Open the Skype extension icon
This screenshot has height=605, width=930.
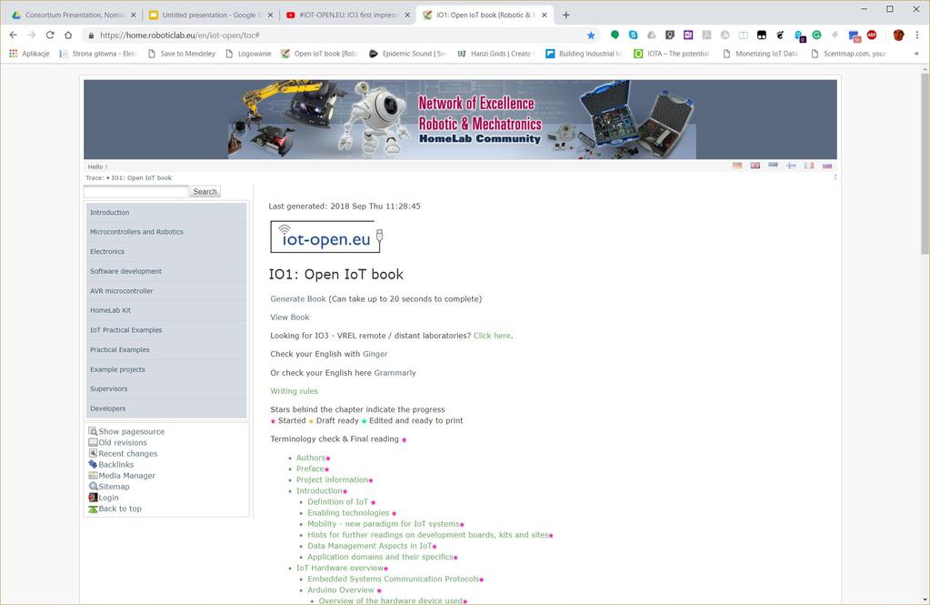633,35
